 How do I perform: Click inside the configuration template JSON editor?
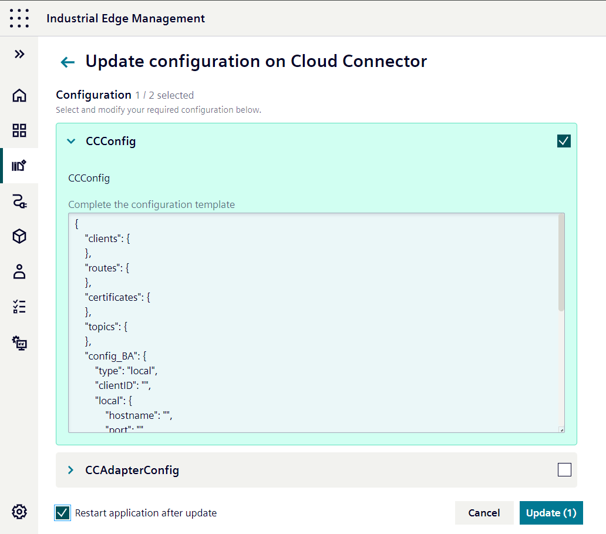pyautogui.click(x=311, y=323)
